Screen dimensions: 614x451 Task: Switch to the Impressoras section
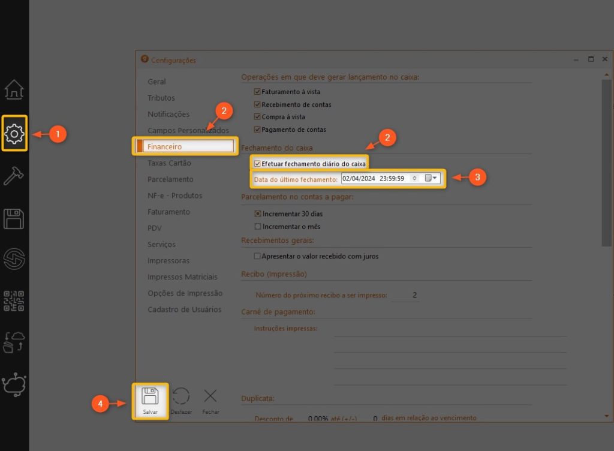pyautogui.click(x=168, y=261)
